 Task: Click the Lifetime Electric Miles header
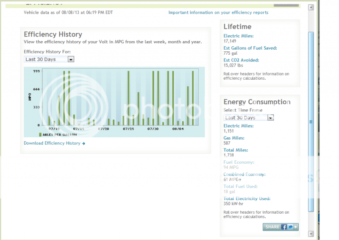click(239, 36)
